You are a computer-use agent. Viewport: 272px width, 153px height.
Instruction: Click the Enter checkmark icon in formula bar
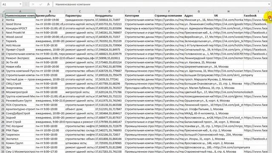click(x=41, y=4)
